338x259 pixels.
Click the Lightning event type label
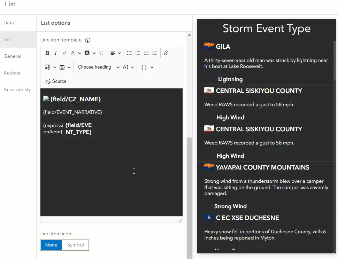coord(230,79)
